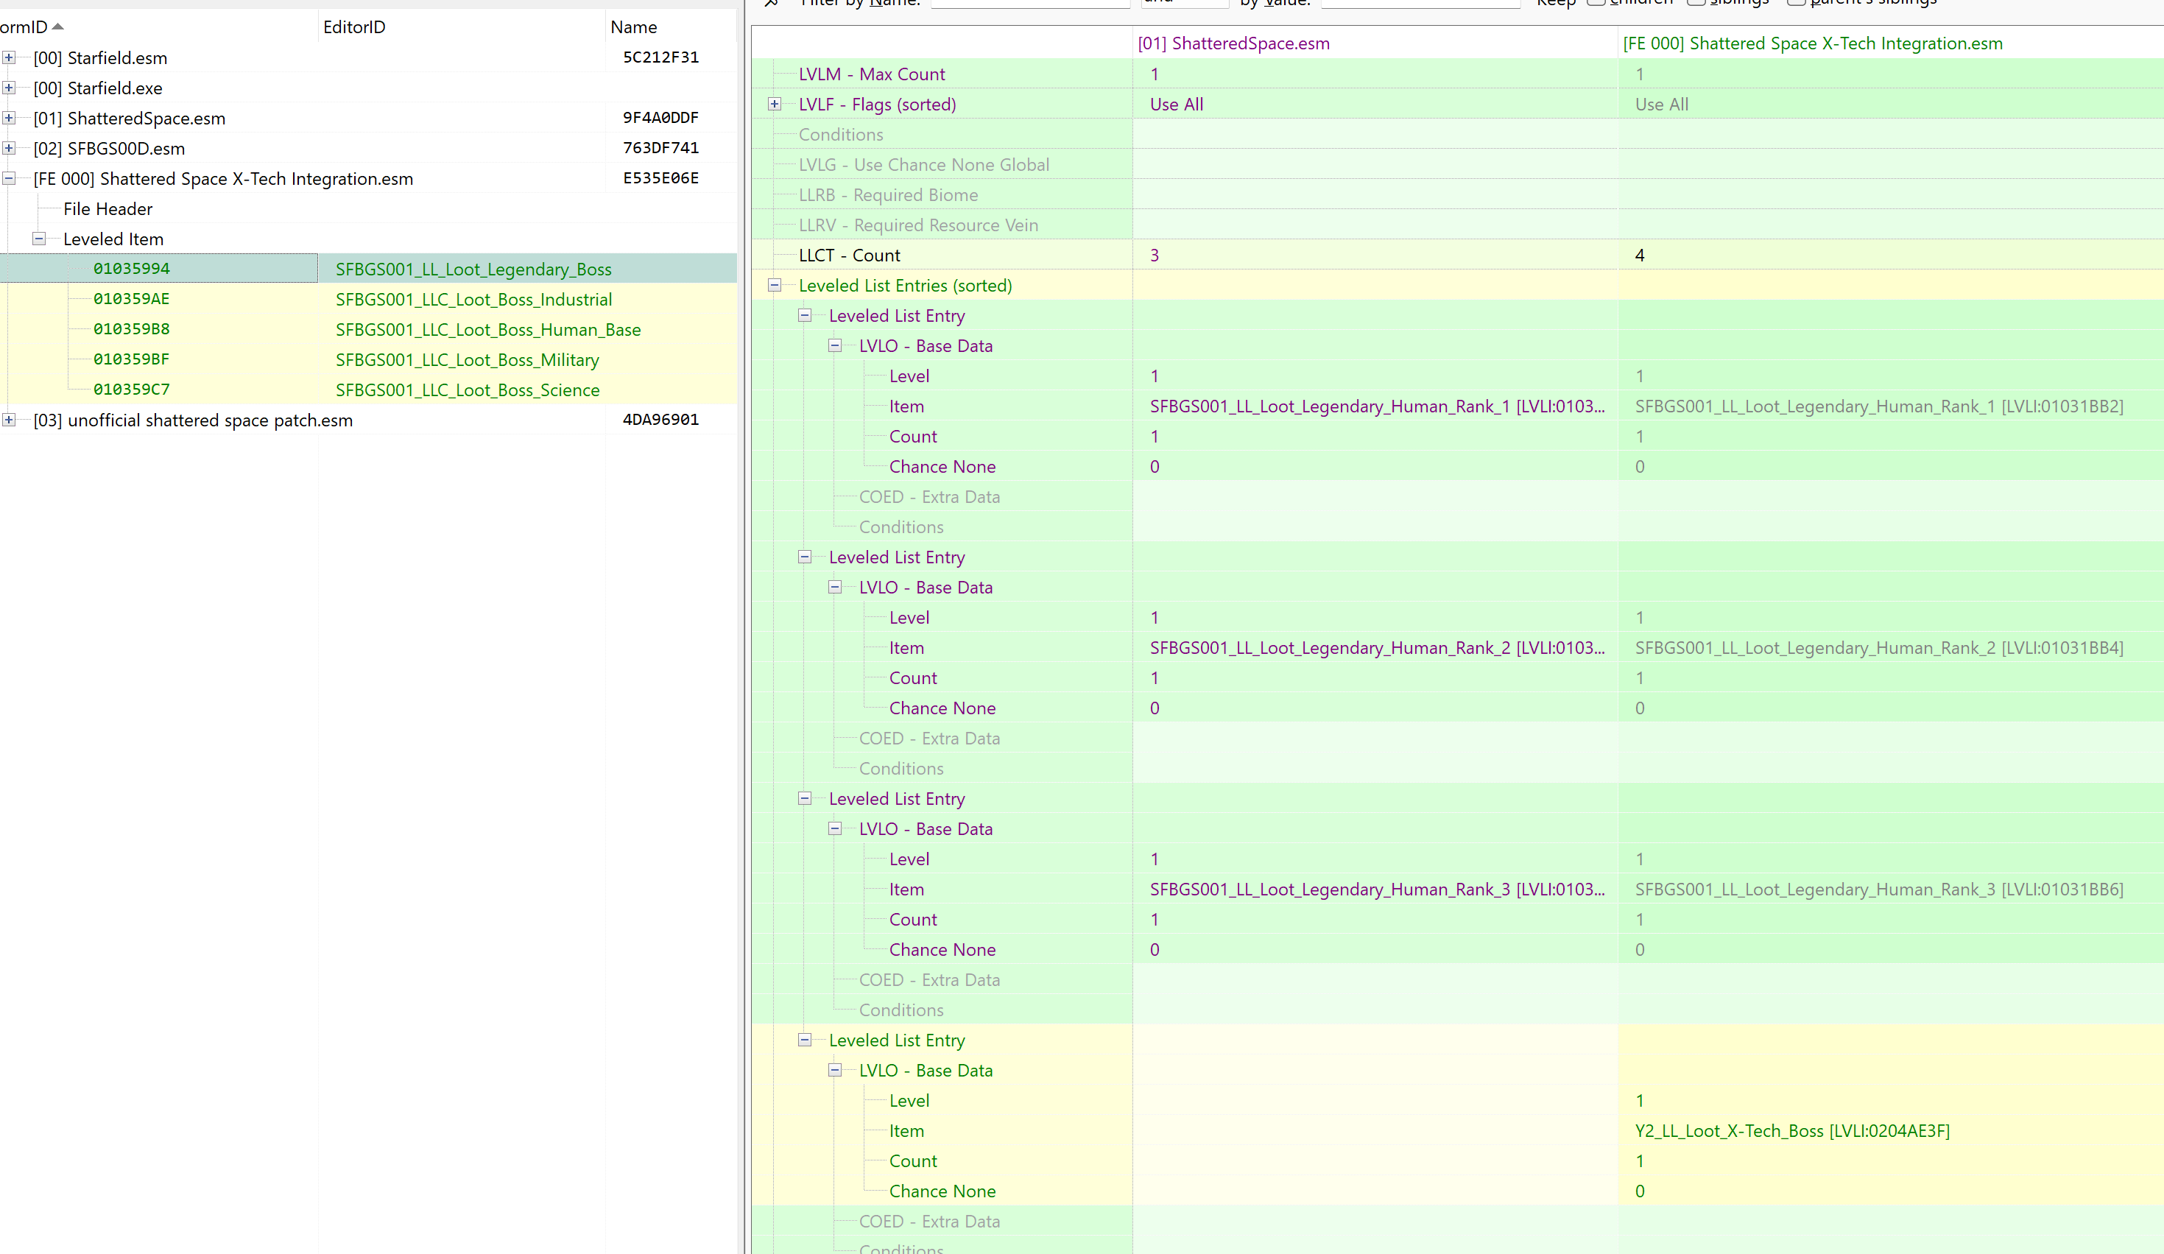Select the [FE 000] Shattered Space X-Tech Integration.esm tree label
The width and height of the screenshot is (2164, 1254).
223,179
